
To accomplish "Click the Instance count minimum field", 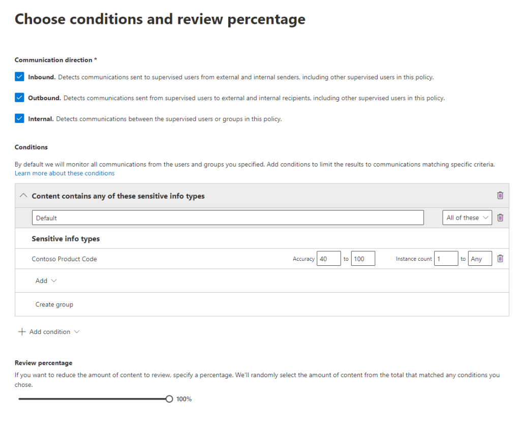I will 446,259.
